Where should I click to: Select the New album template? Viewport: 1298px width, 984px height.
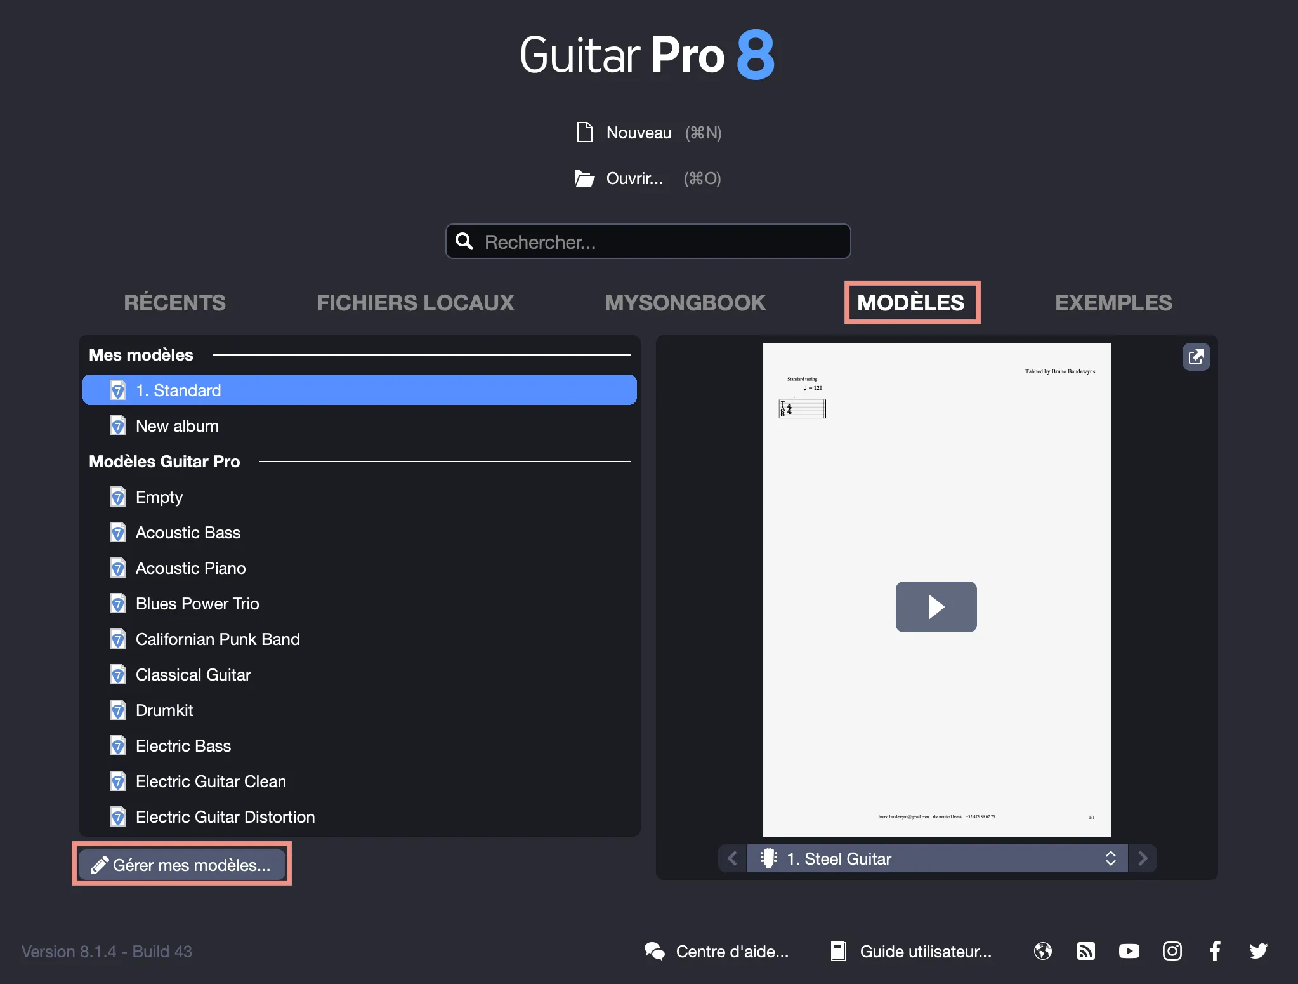pyautogui.click(x=360, y=425)
